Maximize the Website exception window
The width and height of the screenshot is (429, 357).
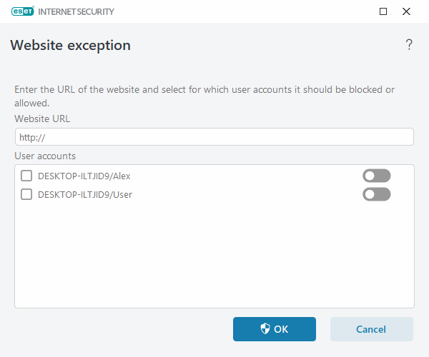pos(383,11)
